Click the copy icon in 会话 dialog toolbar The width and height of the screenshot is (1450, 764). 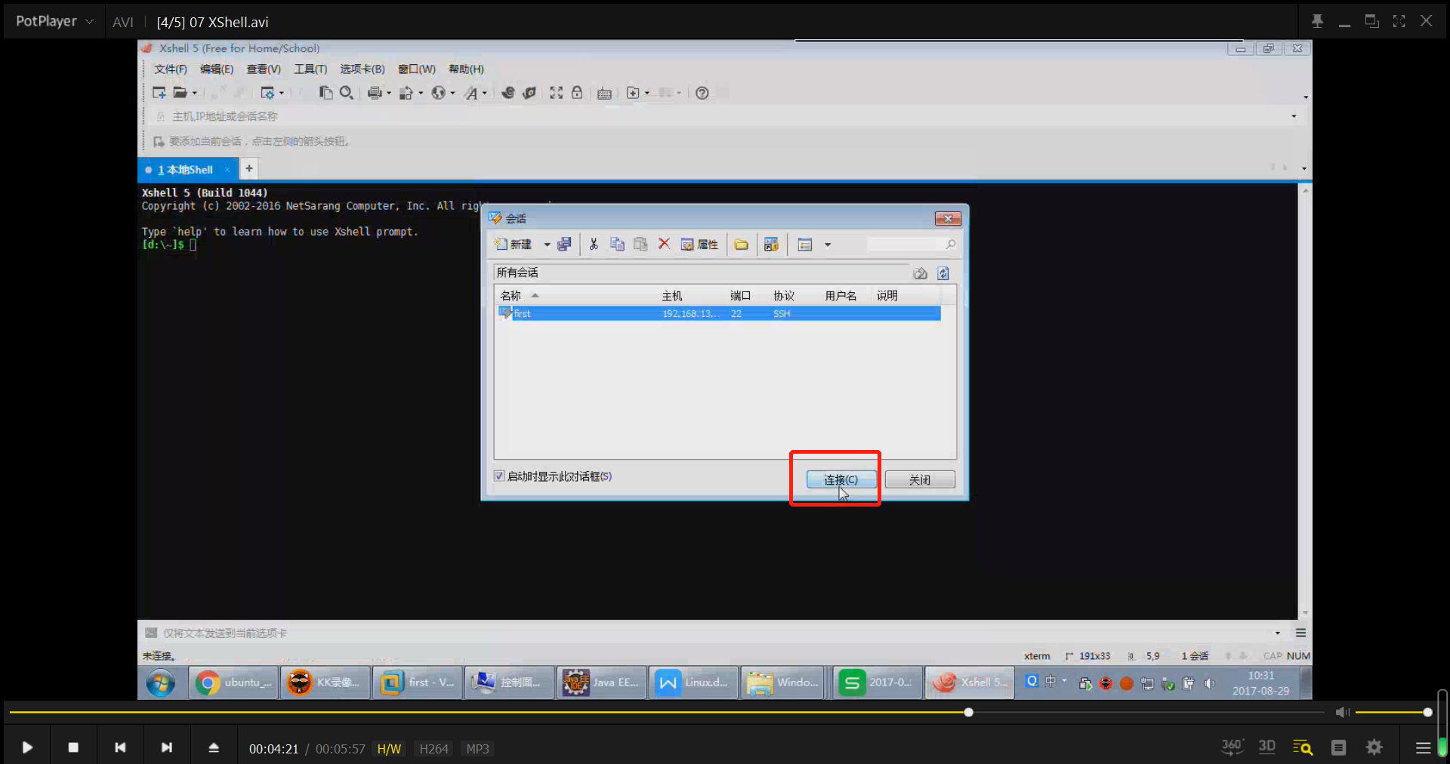tap(617, 244)
